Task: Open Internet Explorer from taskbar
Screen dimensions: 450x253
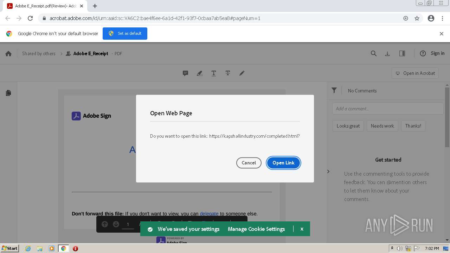Action: [x=28, y=248]
